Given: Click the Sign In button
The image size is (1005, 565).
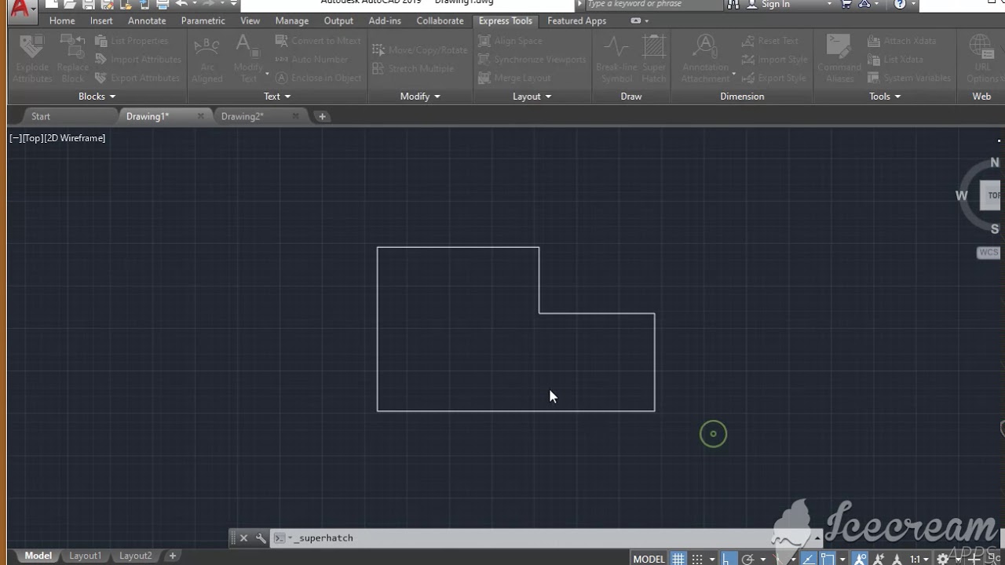Looking at the screenshot, I should [x=776, y=5].
